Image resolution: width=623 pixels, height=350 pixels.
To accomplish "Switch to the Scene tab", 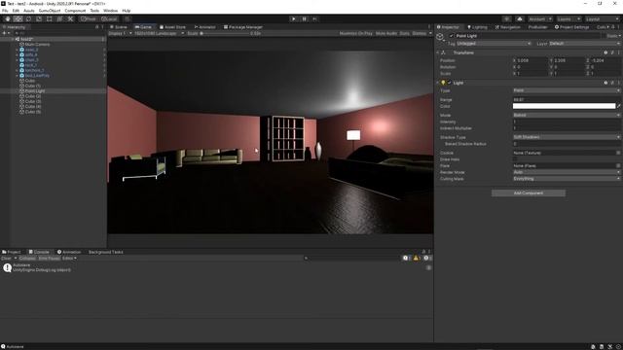I will pos(119,27).
